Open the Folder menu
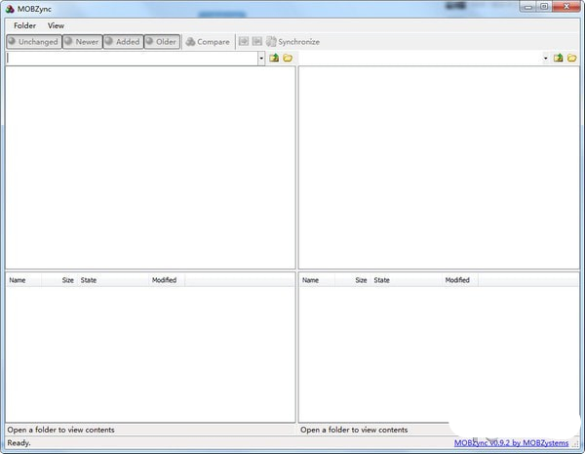 24,25
